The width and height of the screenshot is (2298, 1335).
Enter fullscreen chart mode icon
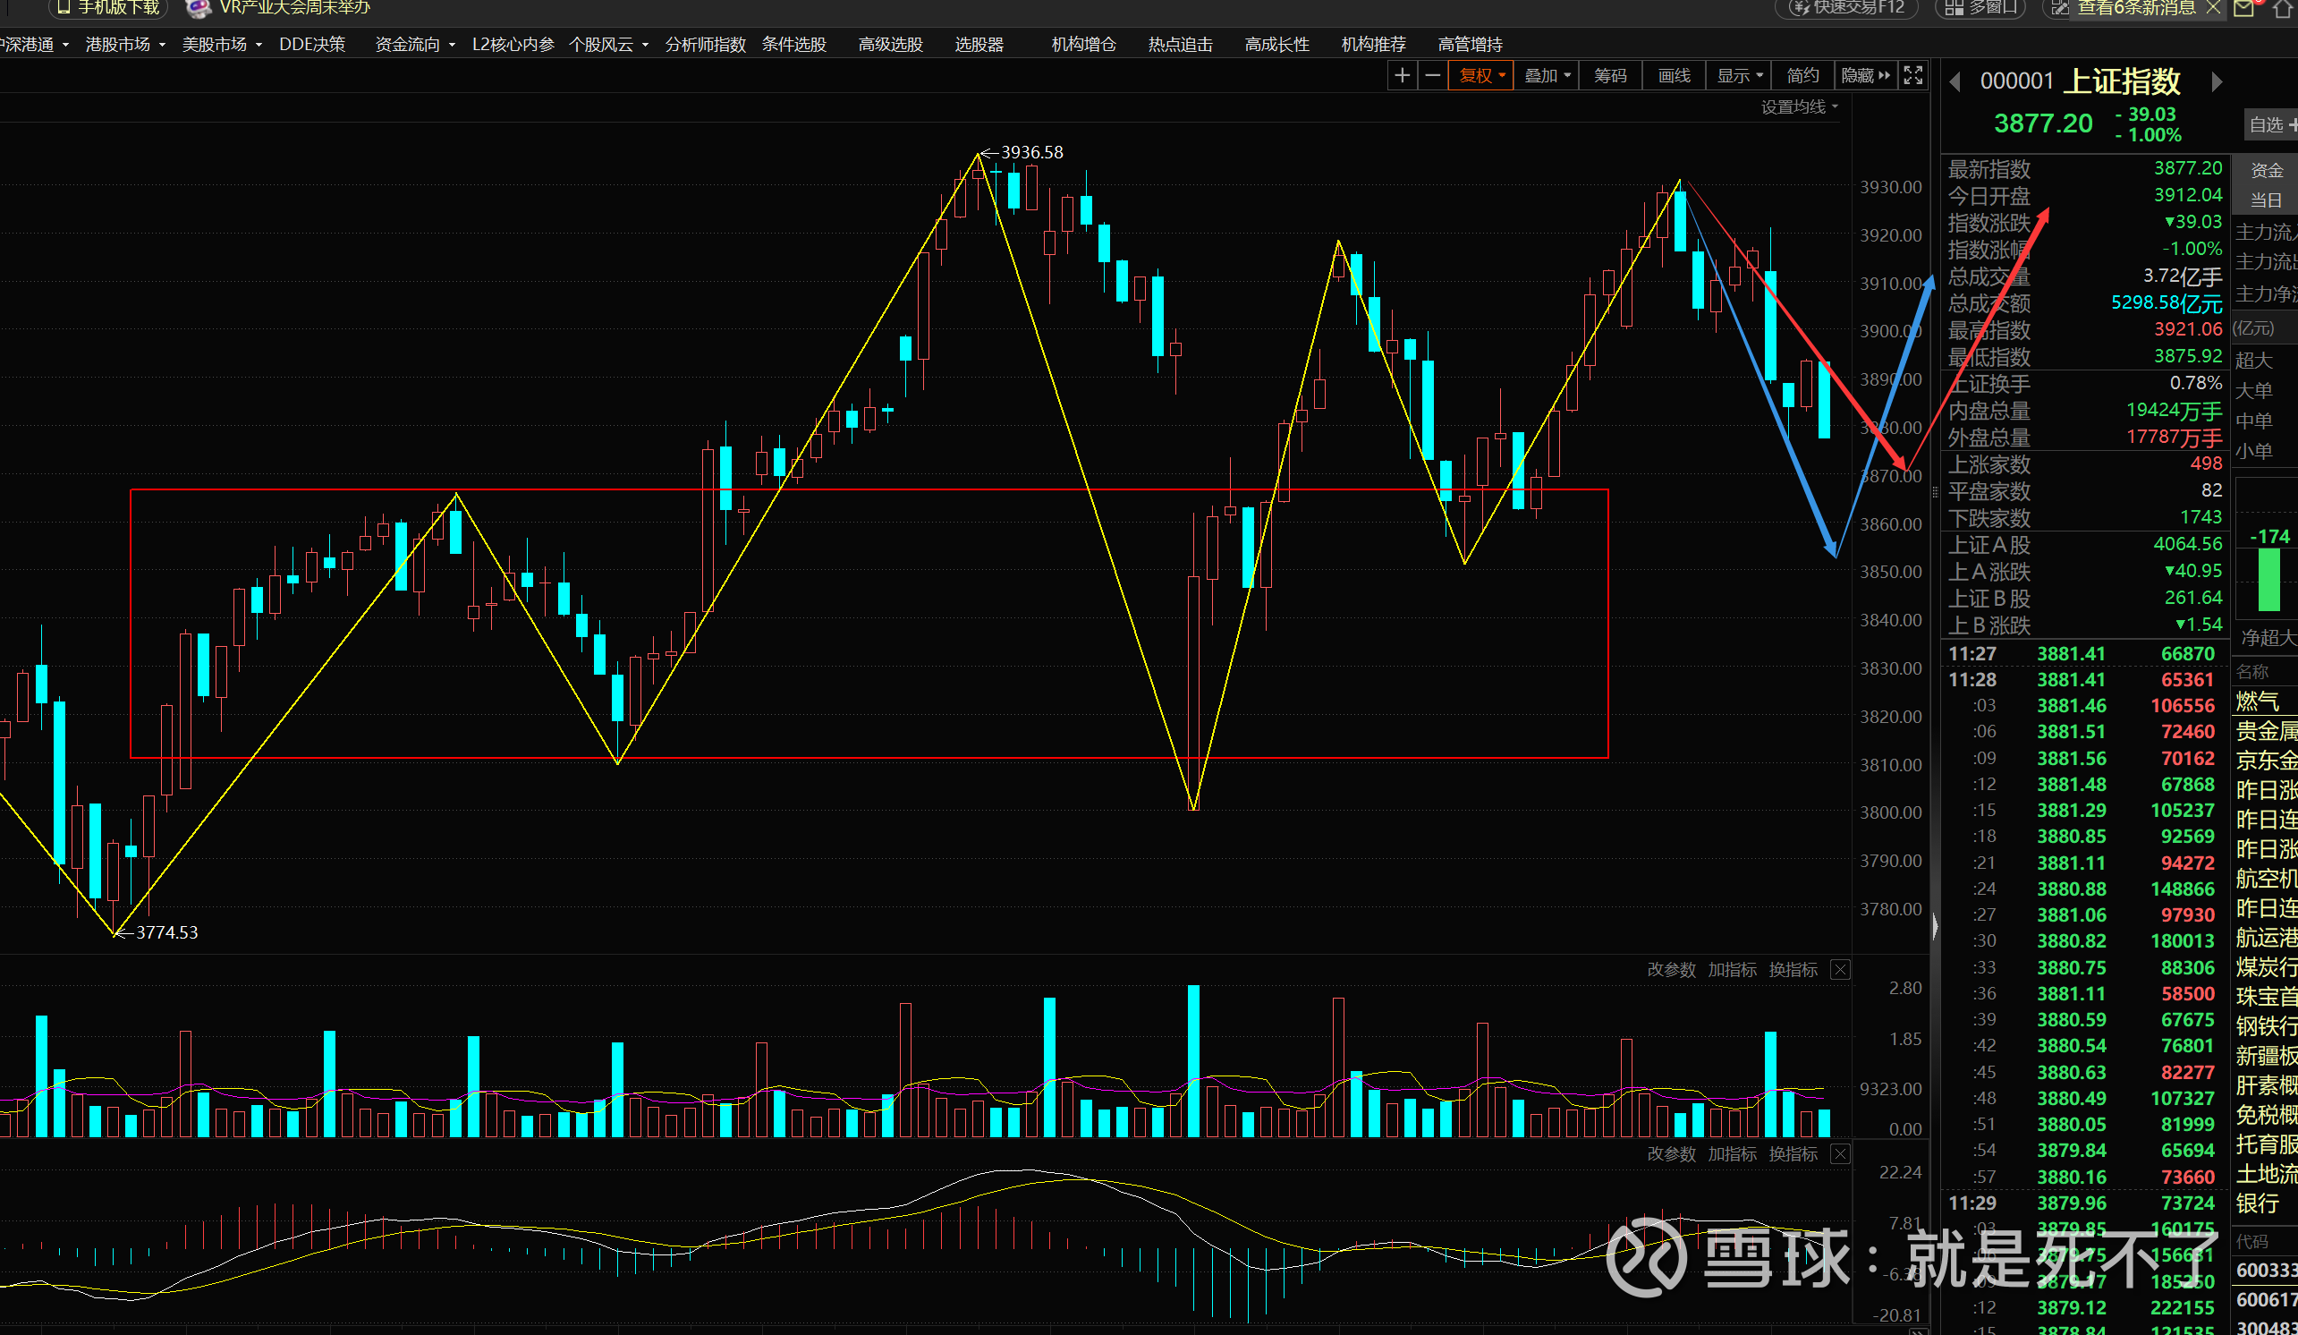click(1913, 76)
